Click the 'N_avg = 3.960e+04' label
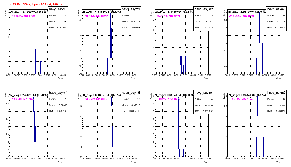The height and width of the screenshot is (167, 291). [x=102, y=95]
